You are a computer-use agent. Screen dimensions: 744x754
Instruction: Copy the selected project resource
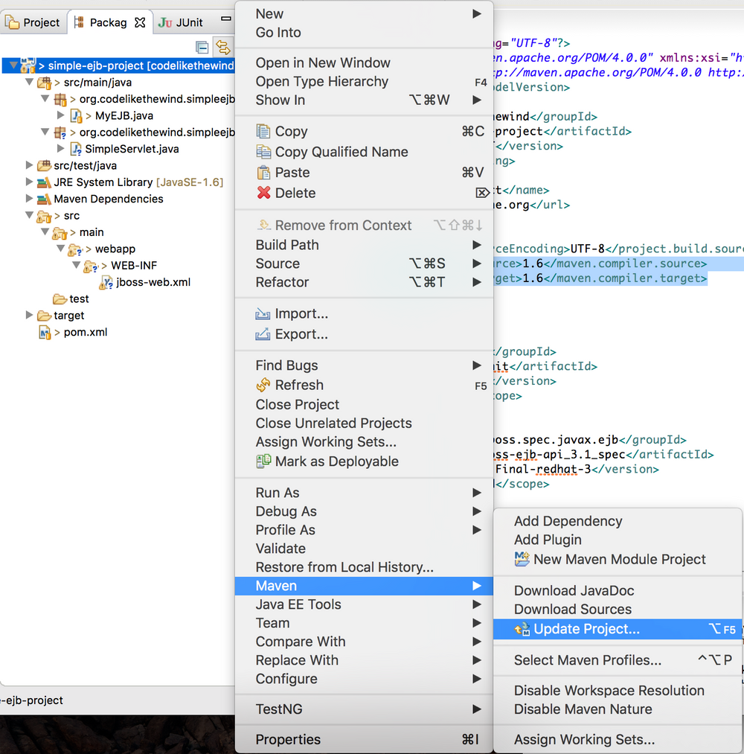coord(291,131)
